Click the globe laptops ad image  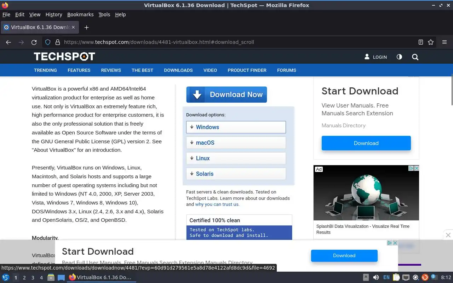pyautogui.click(x=366, y=193)
